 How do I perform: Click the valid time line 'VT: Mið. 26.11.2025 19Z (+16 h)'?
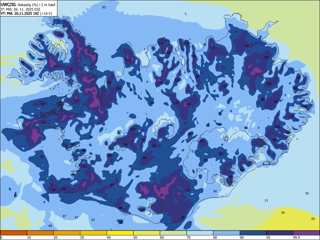(x=26, y=13)
